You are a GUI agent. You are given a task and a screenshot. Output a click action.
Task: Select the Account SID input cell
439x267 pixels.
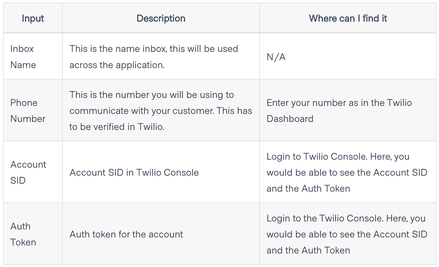(33, 172)
